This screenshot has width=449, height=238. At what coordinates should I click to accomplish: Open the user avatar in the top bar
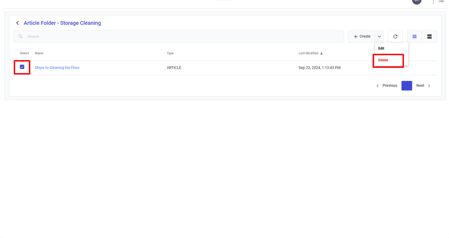417,1
